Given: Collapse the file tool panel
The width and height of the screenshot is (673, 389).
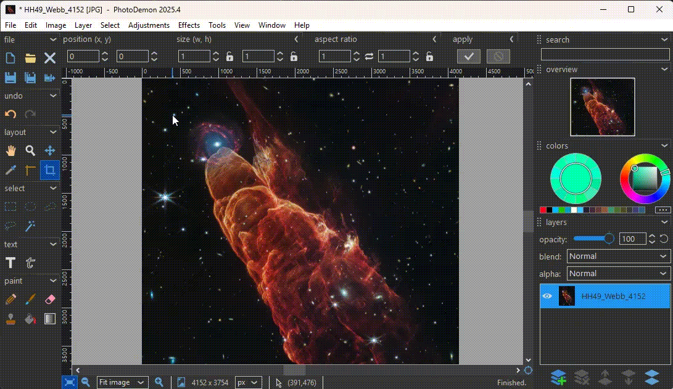Looking at the screenshot, I should tap(53, 39).
